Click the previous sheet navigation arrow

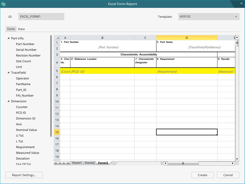60,163
